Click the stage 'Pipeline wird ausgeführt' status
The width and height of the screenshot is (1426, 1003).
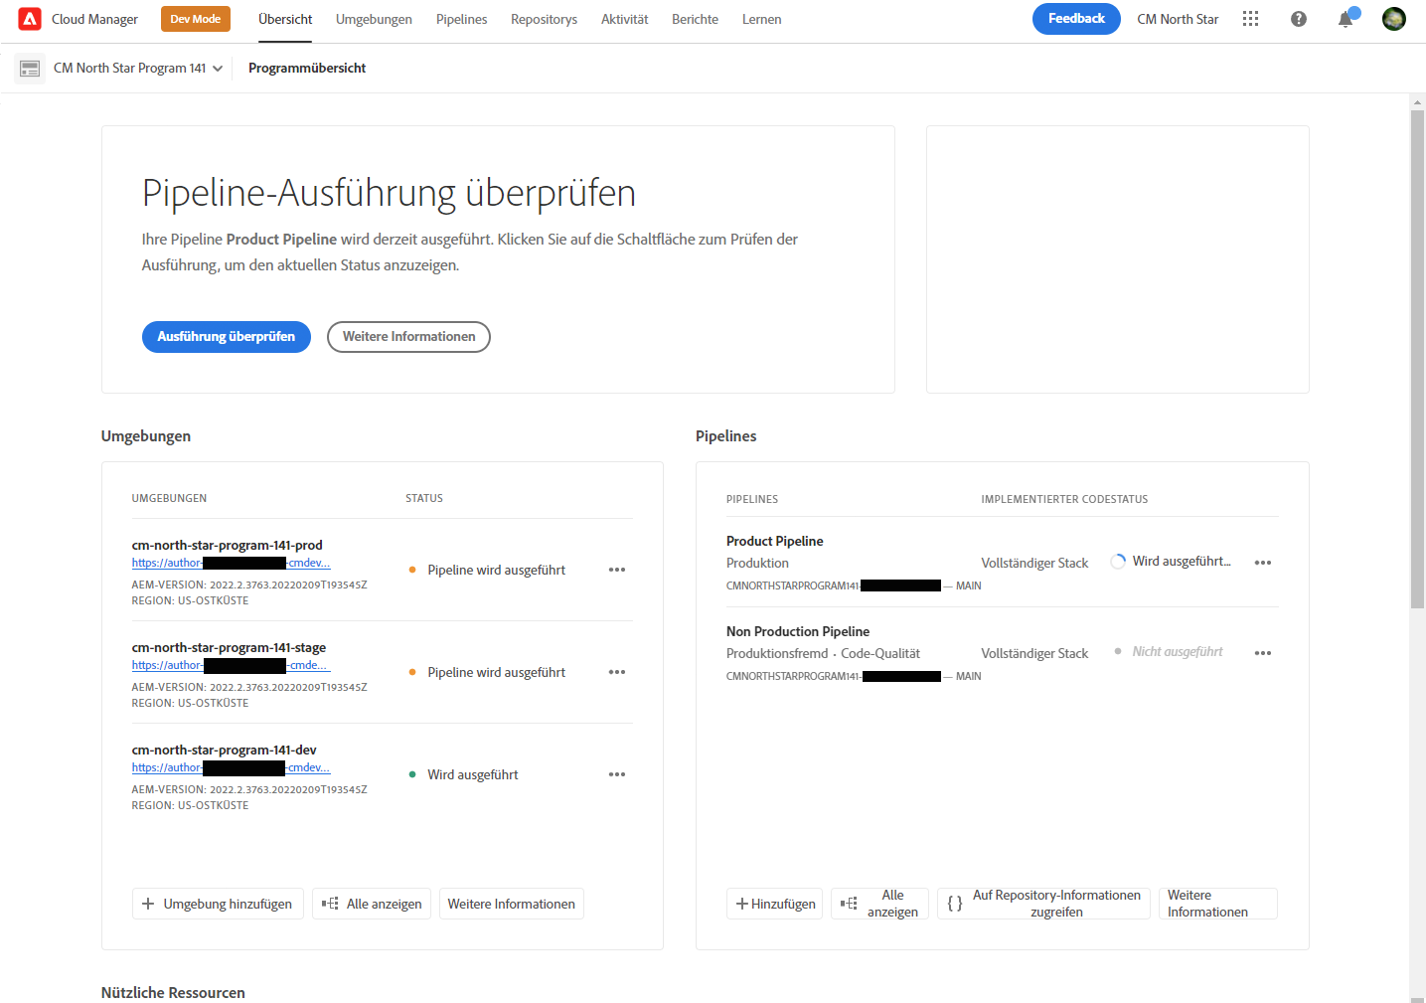(x=496, y=672)
